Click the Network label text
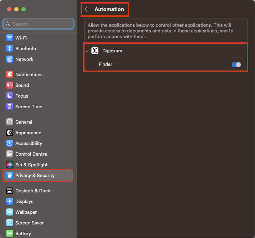255x238 pixels. [x=24, y=59]
